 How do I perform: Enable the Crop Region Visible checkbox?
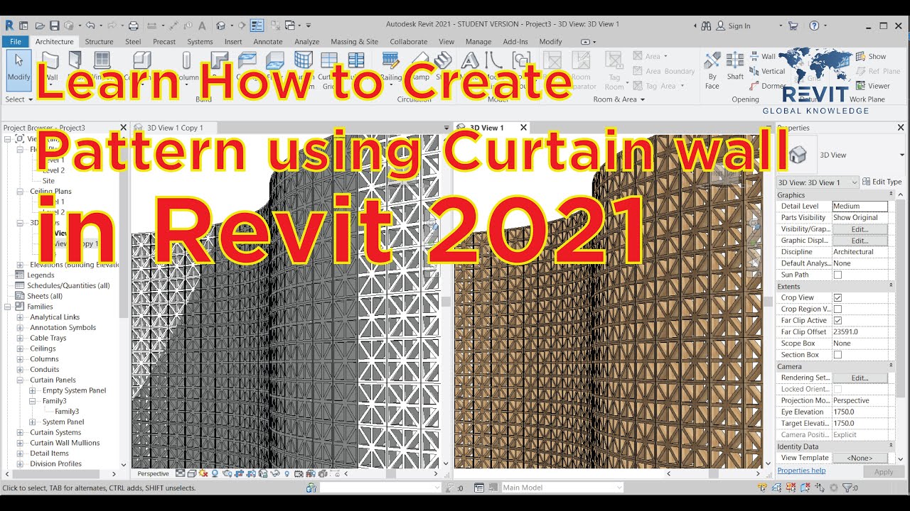[837, 309]
